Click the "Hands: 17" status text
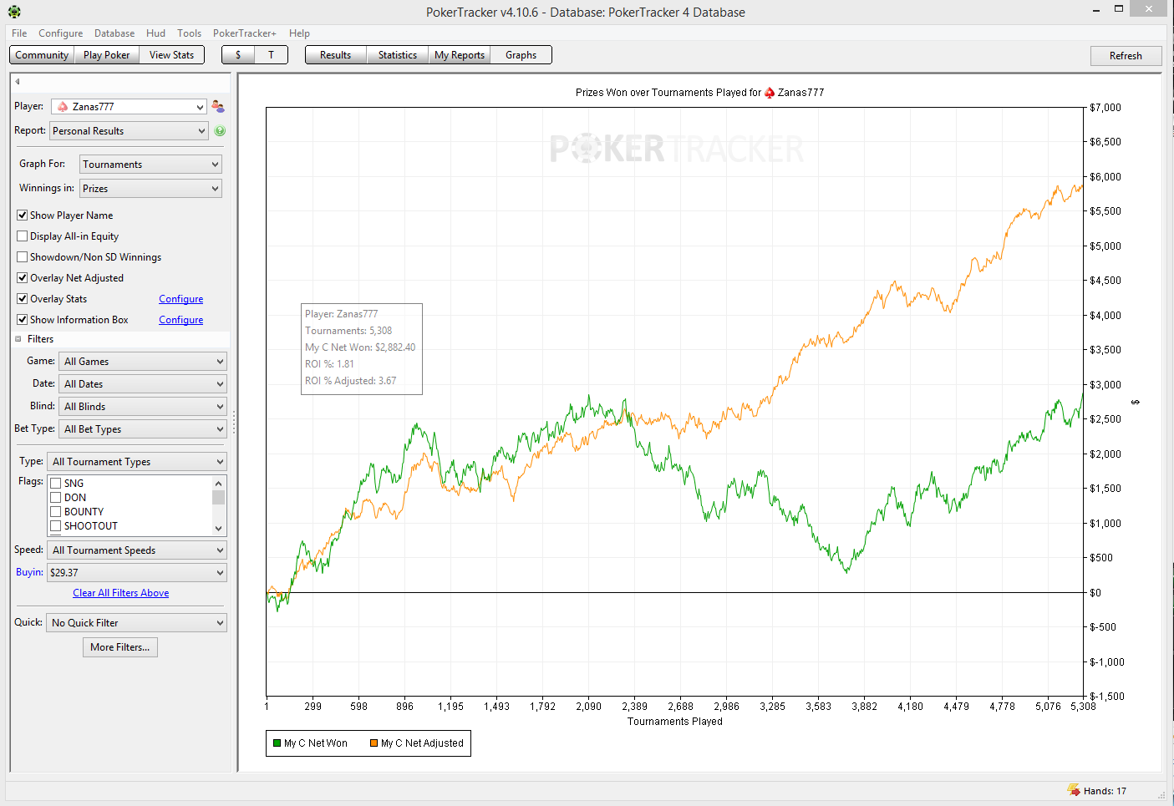Screen dimensions: 1174x806 [x=1105, y=791]
